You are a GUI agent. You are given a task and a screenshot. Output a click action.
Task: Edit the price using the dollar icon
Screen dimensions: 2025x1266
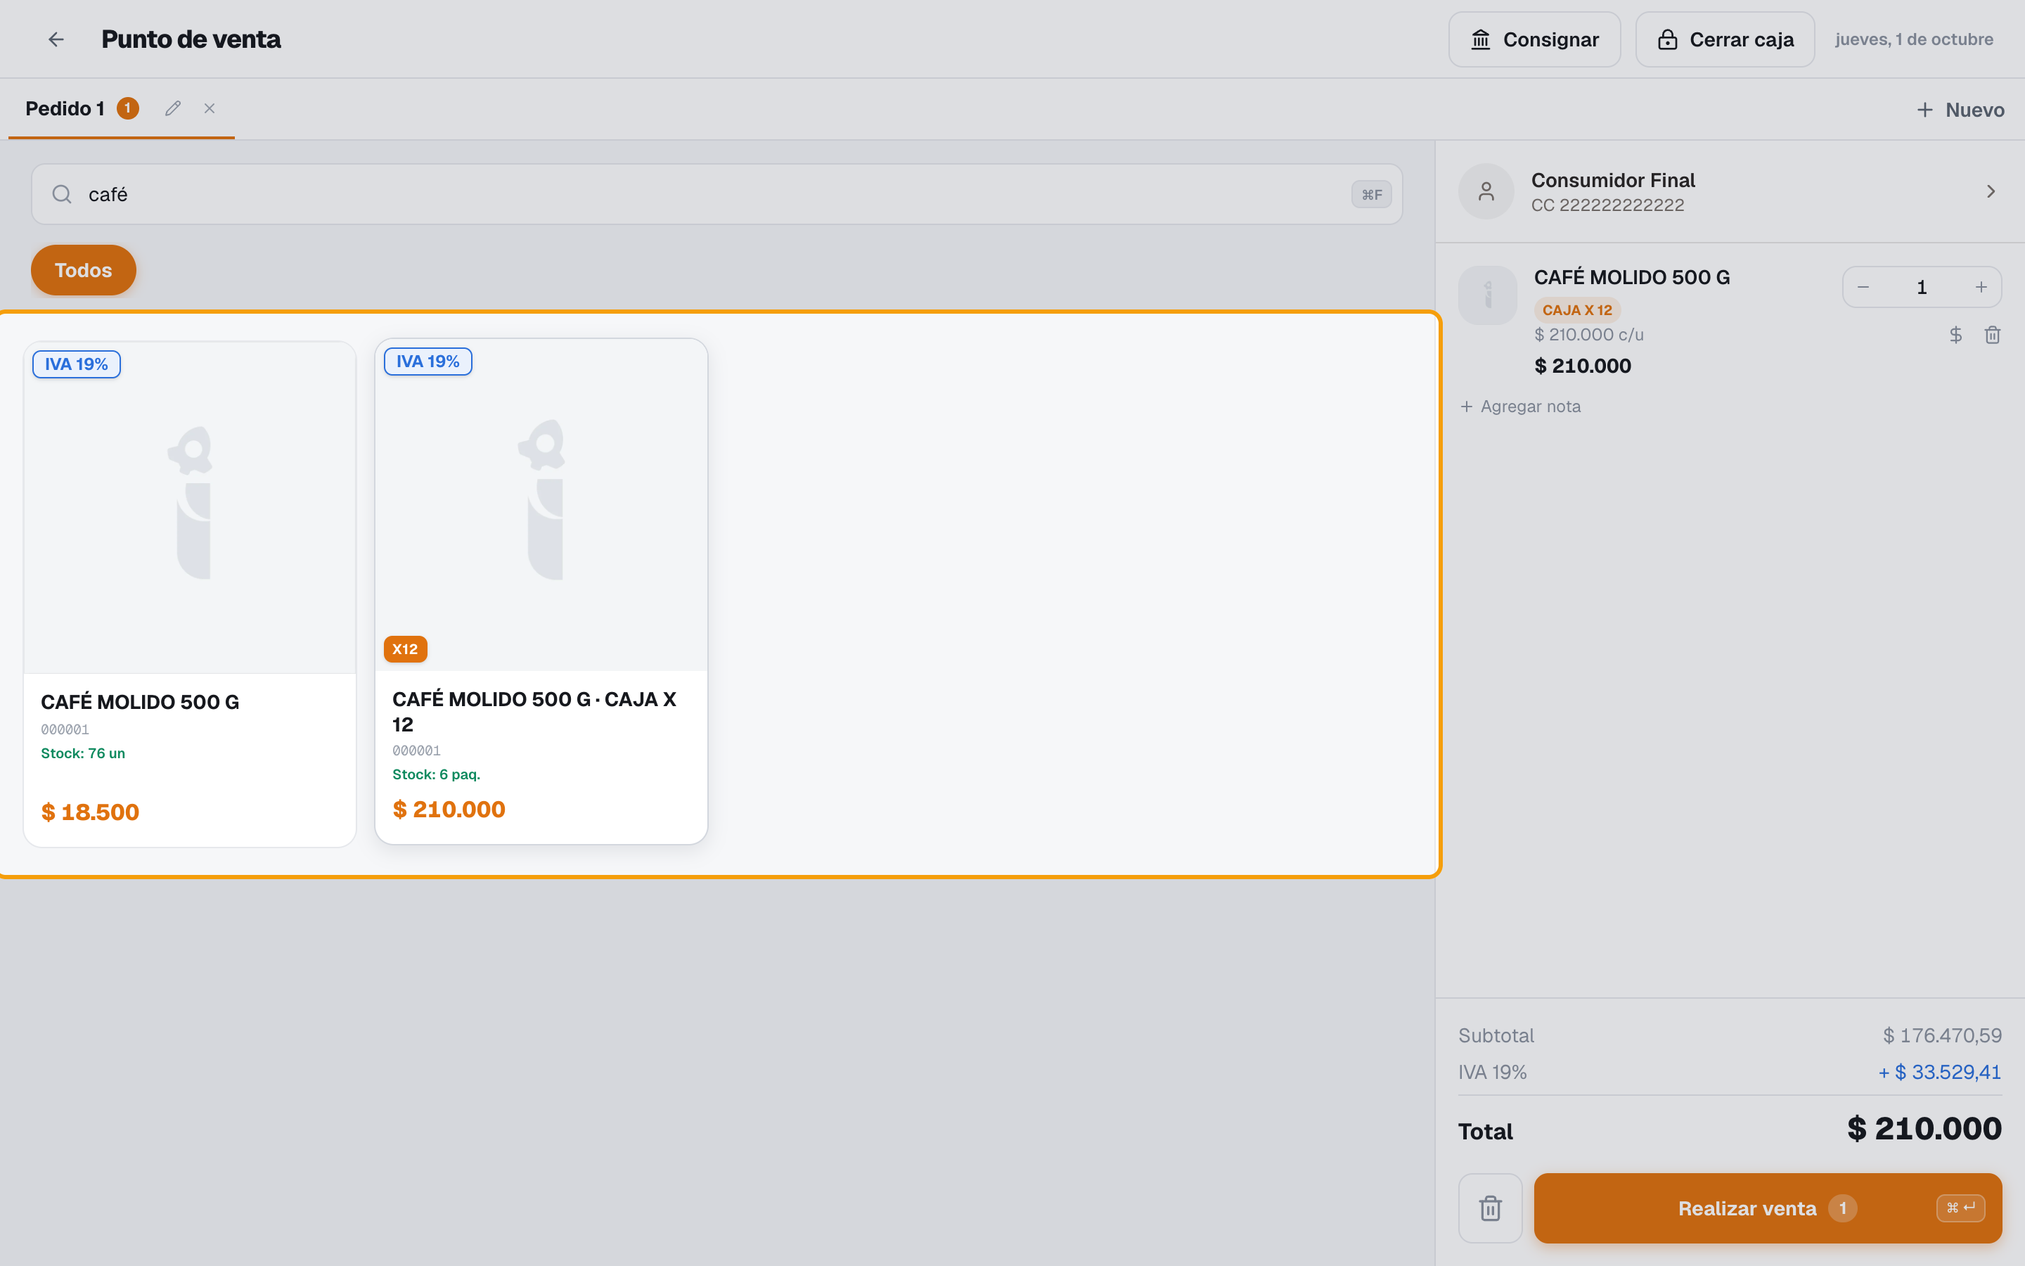click(1955, 335)
